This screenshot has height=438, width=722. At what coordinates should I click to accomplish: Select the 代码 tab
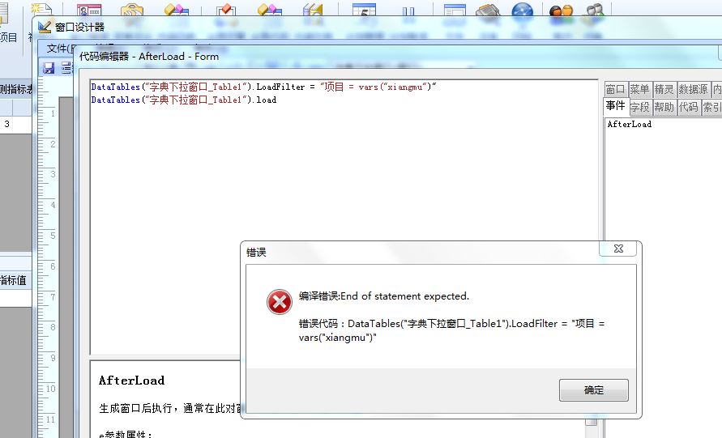689,107
